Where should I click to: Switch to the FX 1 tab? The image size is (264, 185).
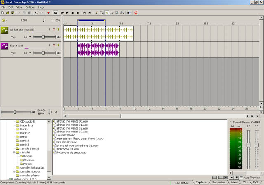pyautogui.click(x=245, y=182)
